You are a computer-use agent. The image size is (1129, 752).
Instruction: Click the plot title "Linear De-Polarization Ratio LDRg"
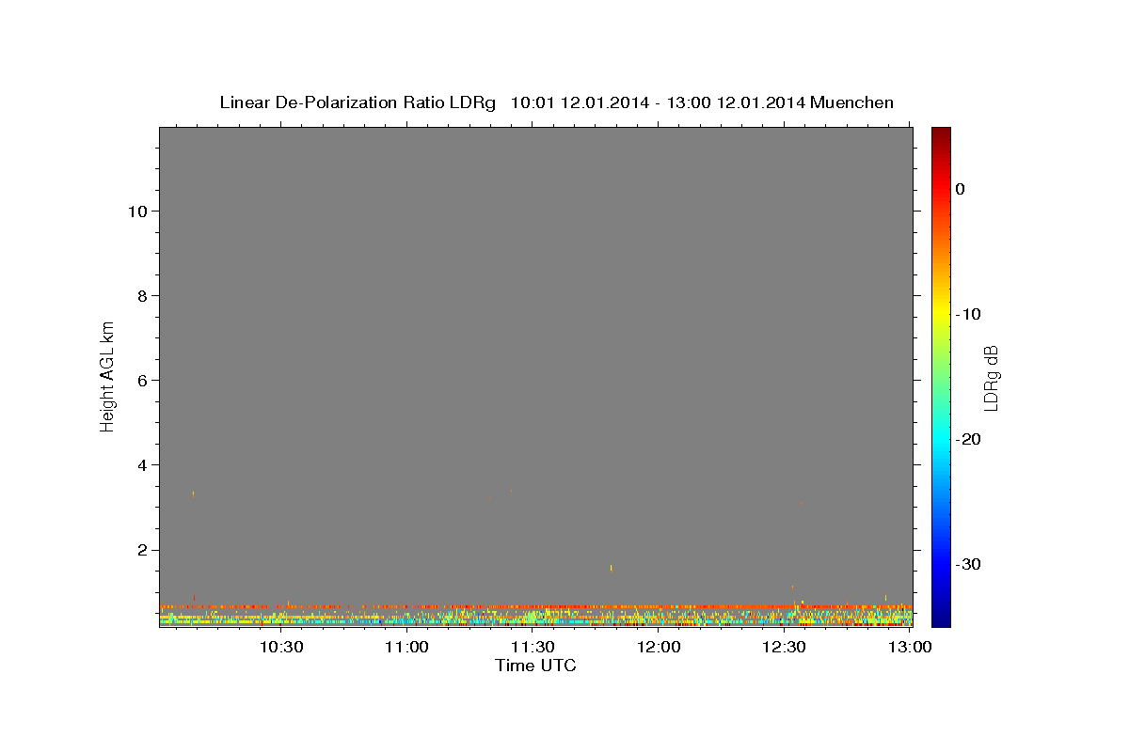358,102
